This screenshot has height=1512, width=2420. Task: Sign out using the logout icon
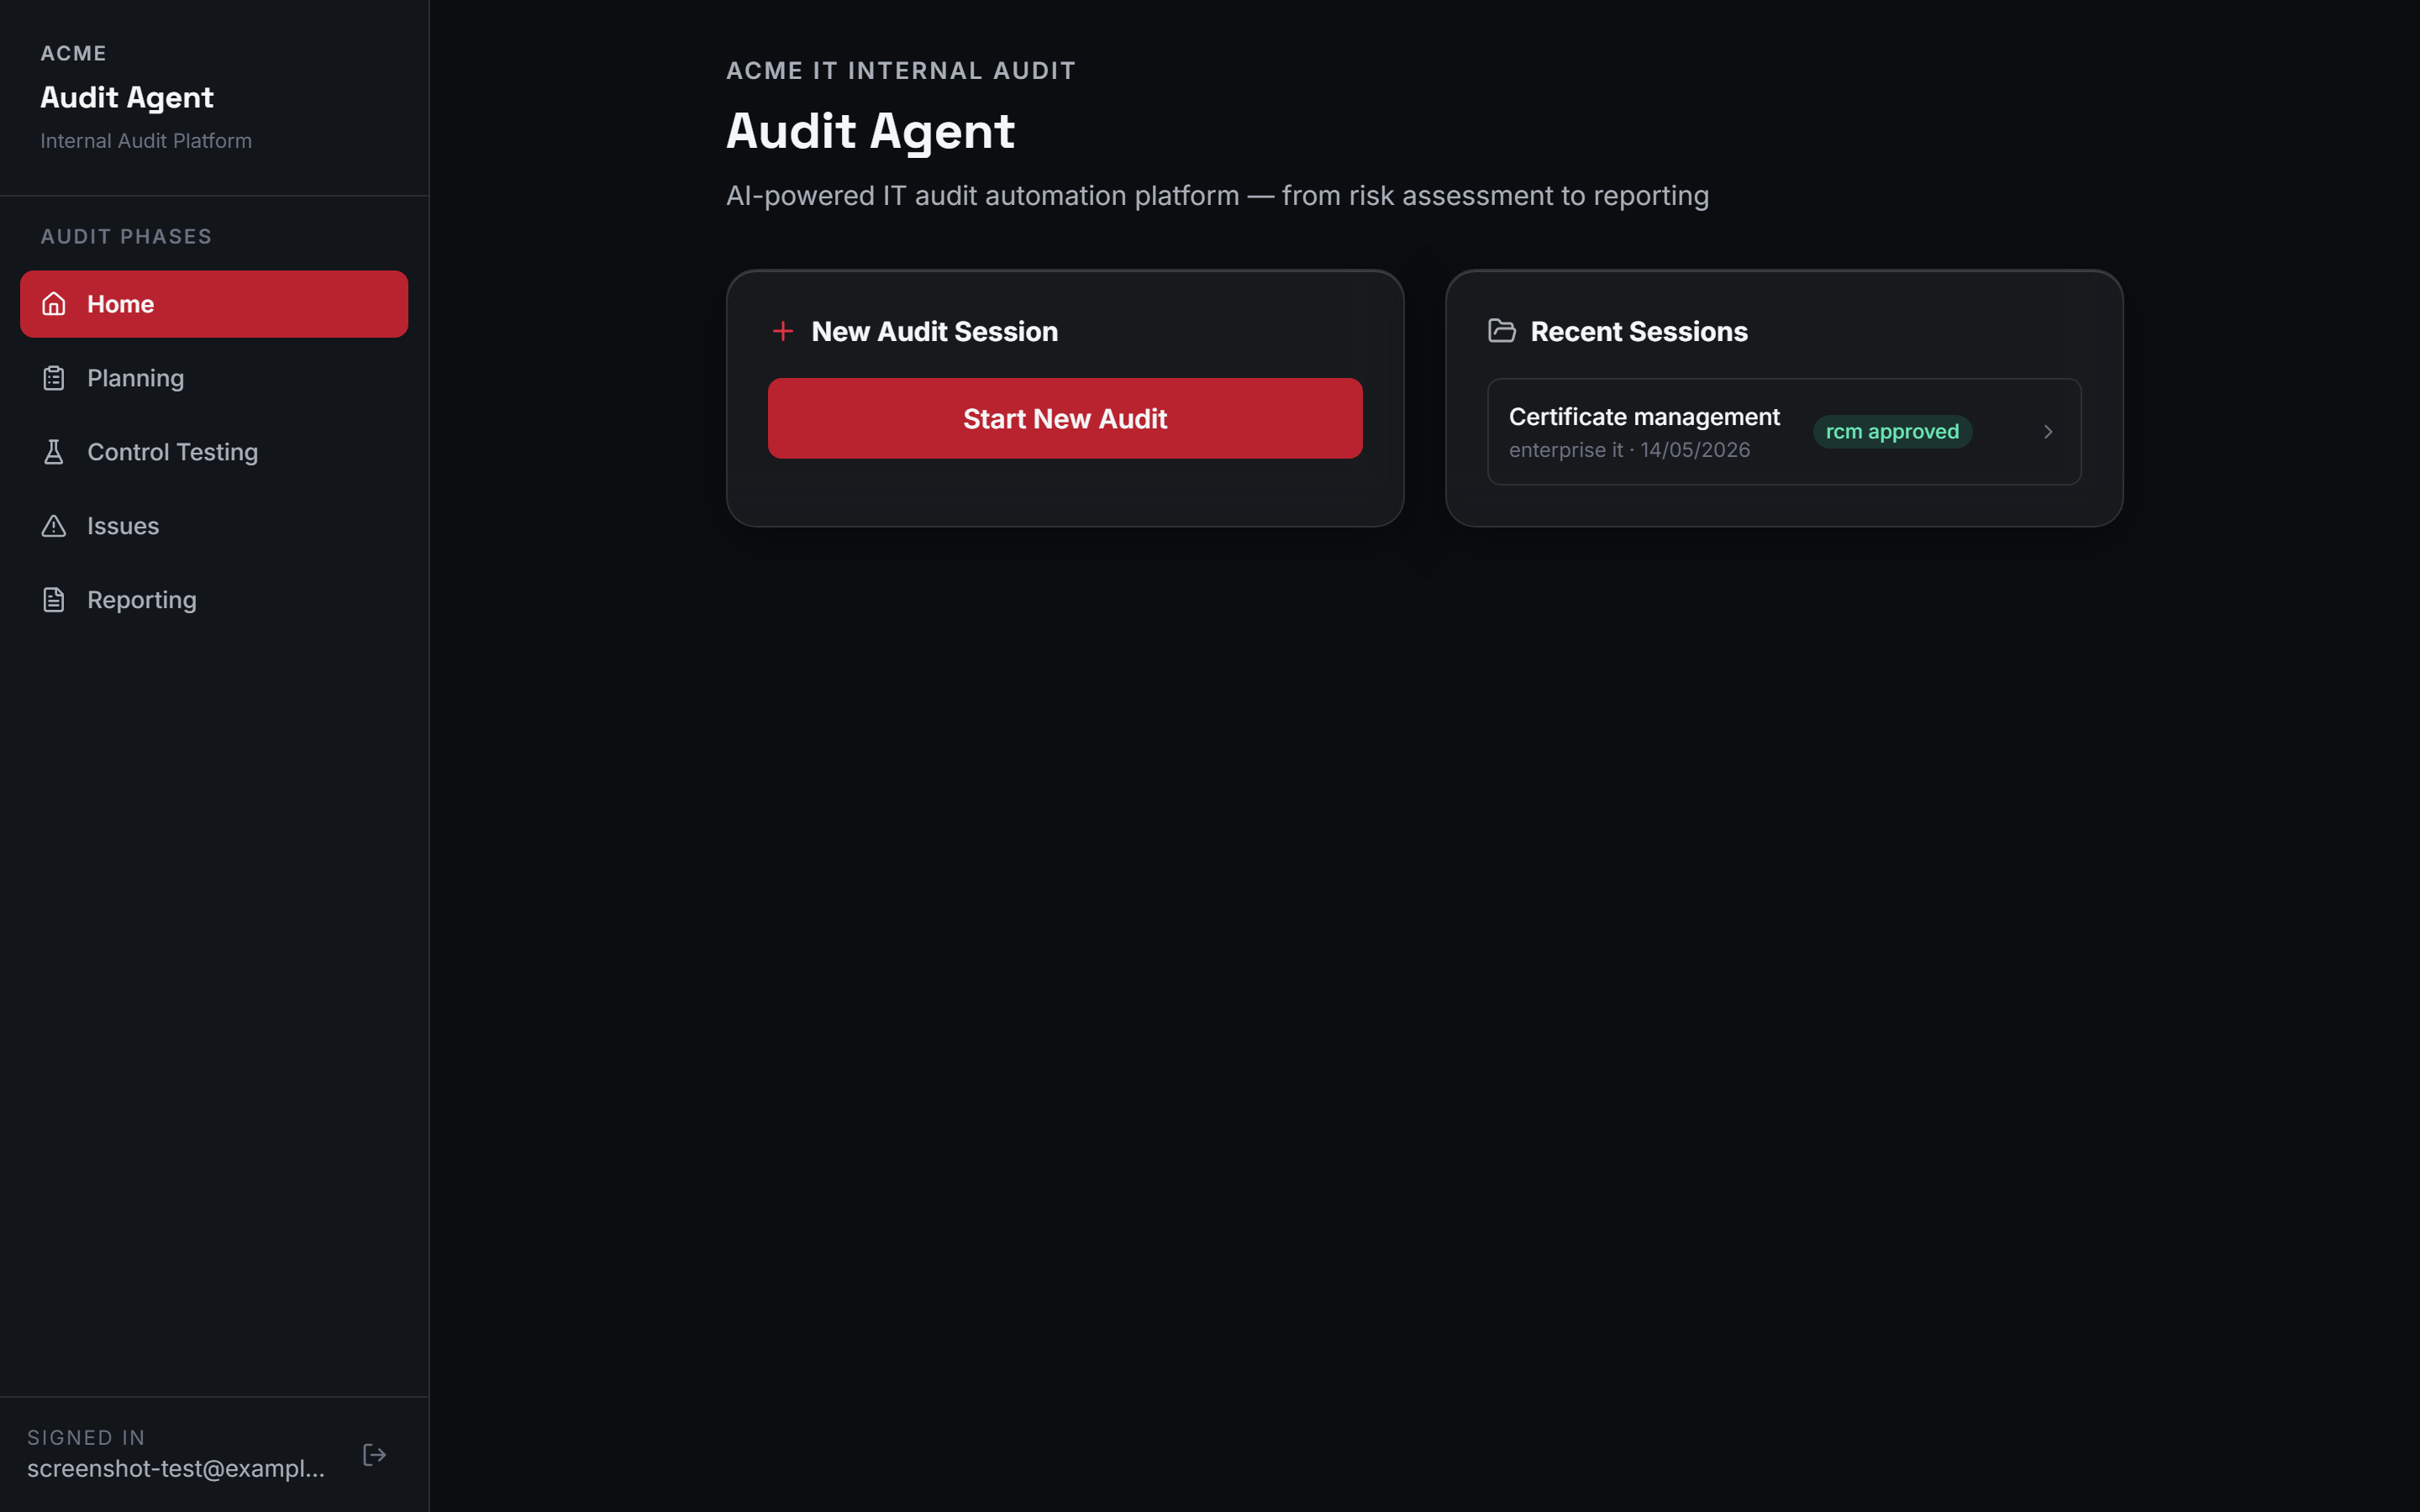[x=374, y=1455]
